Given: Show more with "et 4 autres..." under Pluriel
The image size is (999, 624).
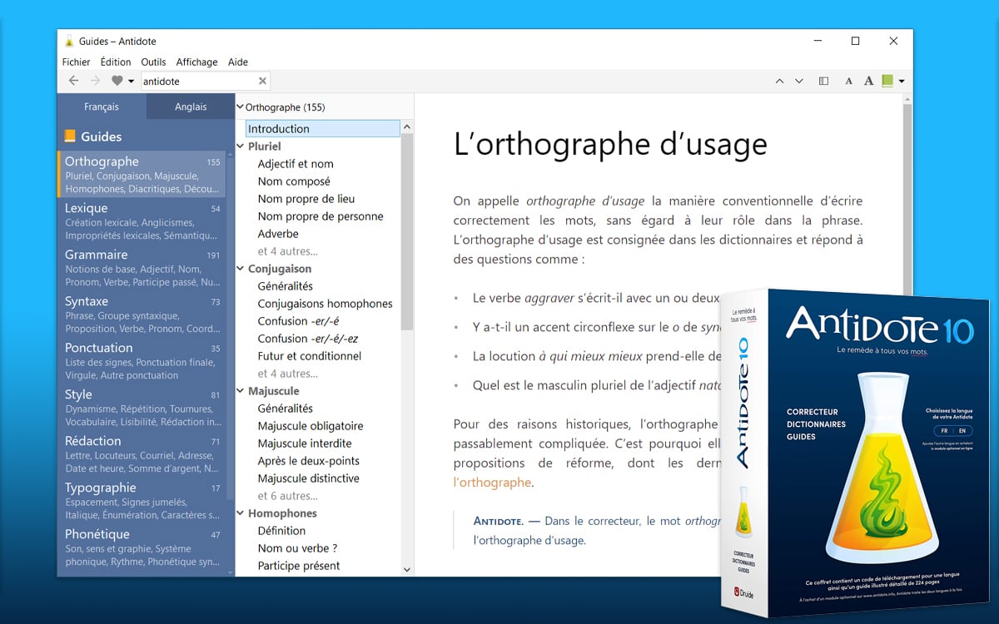Looking at the screenshot, I should [288, 251].
